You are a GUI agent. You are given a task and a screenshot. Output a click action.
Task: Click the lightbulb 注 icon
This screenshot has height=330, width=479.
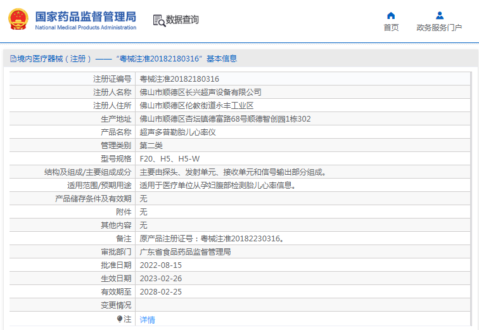point(120,319)
